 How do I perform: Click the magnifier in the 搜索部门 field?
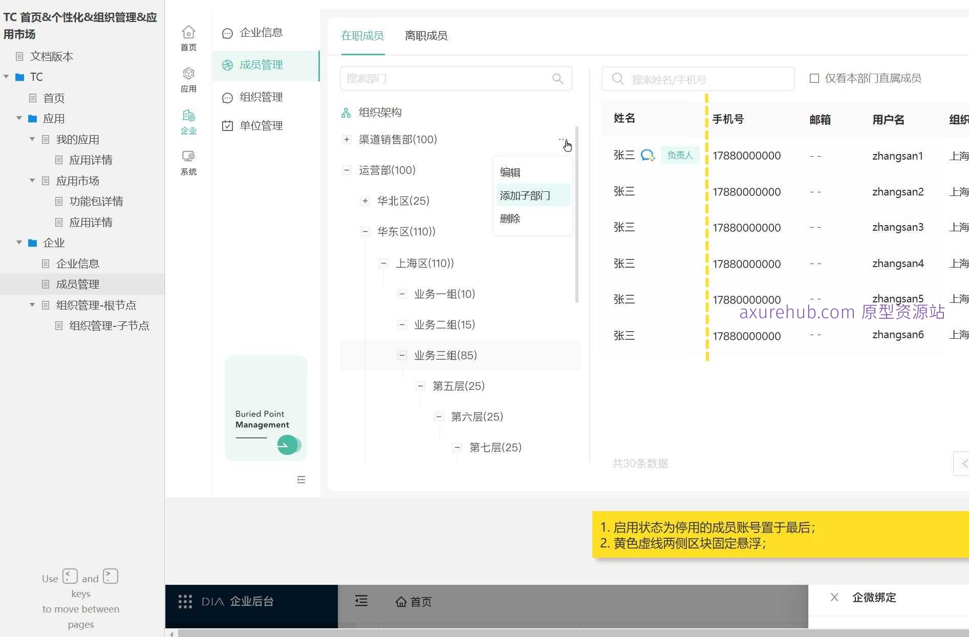557,78
